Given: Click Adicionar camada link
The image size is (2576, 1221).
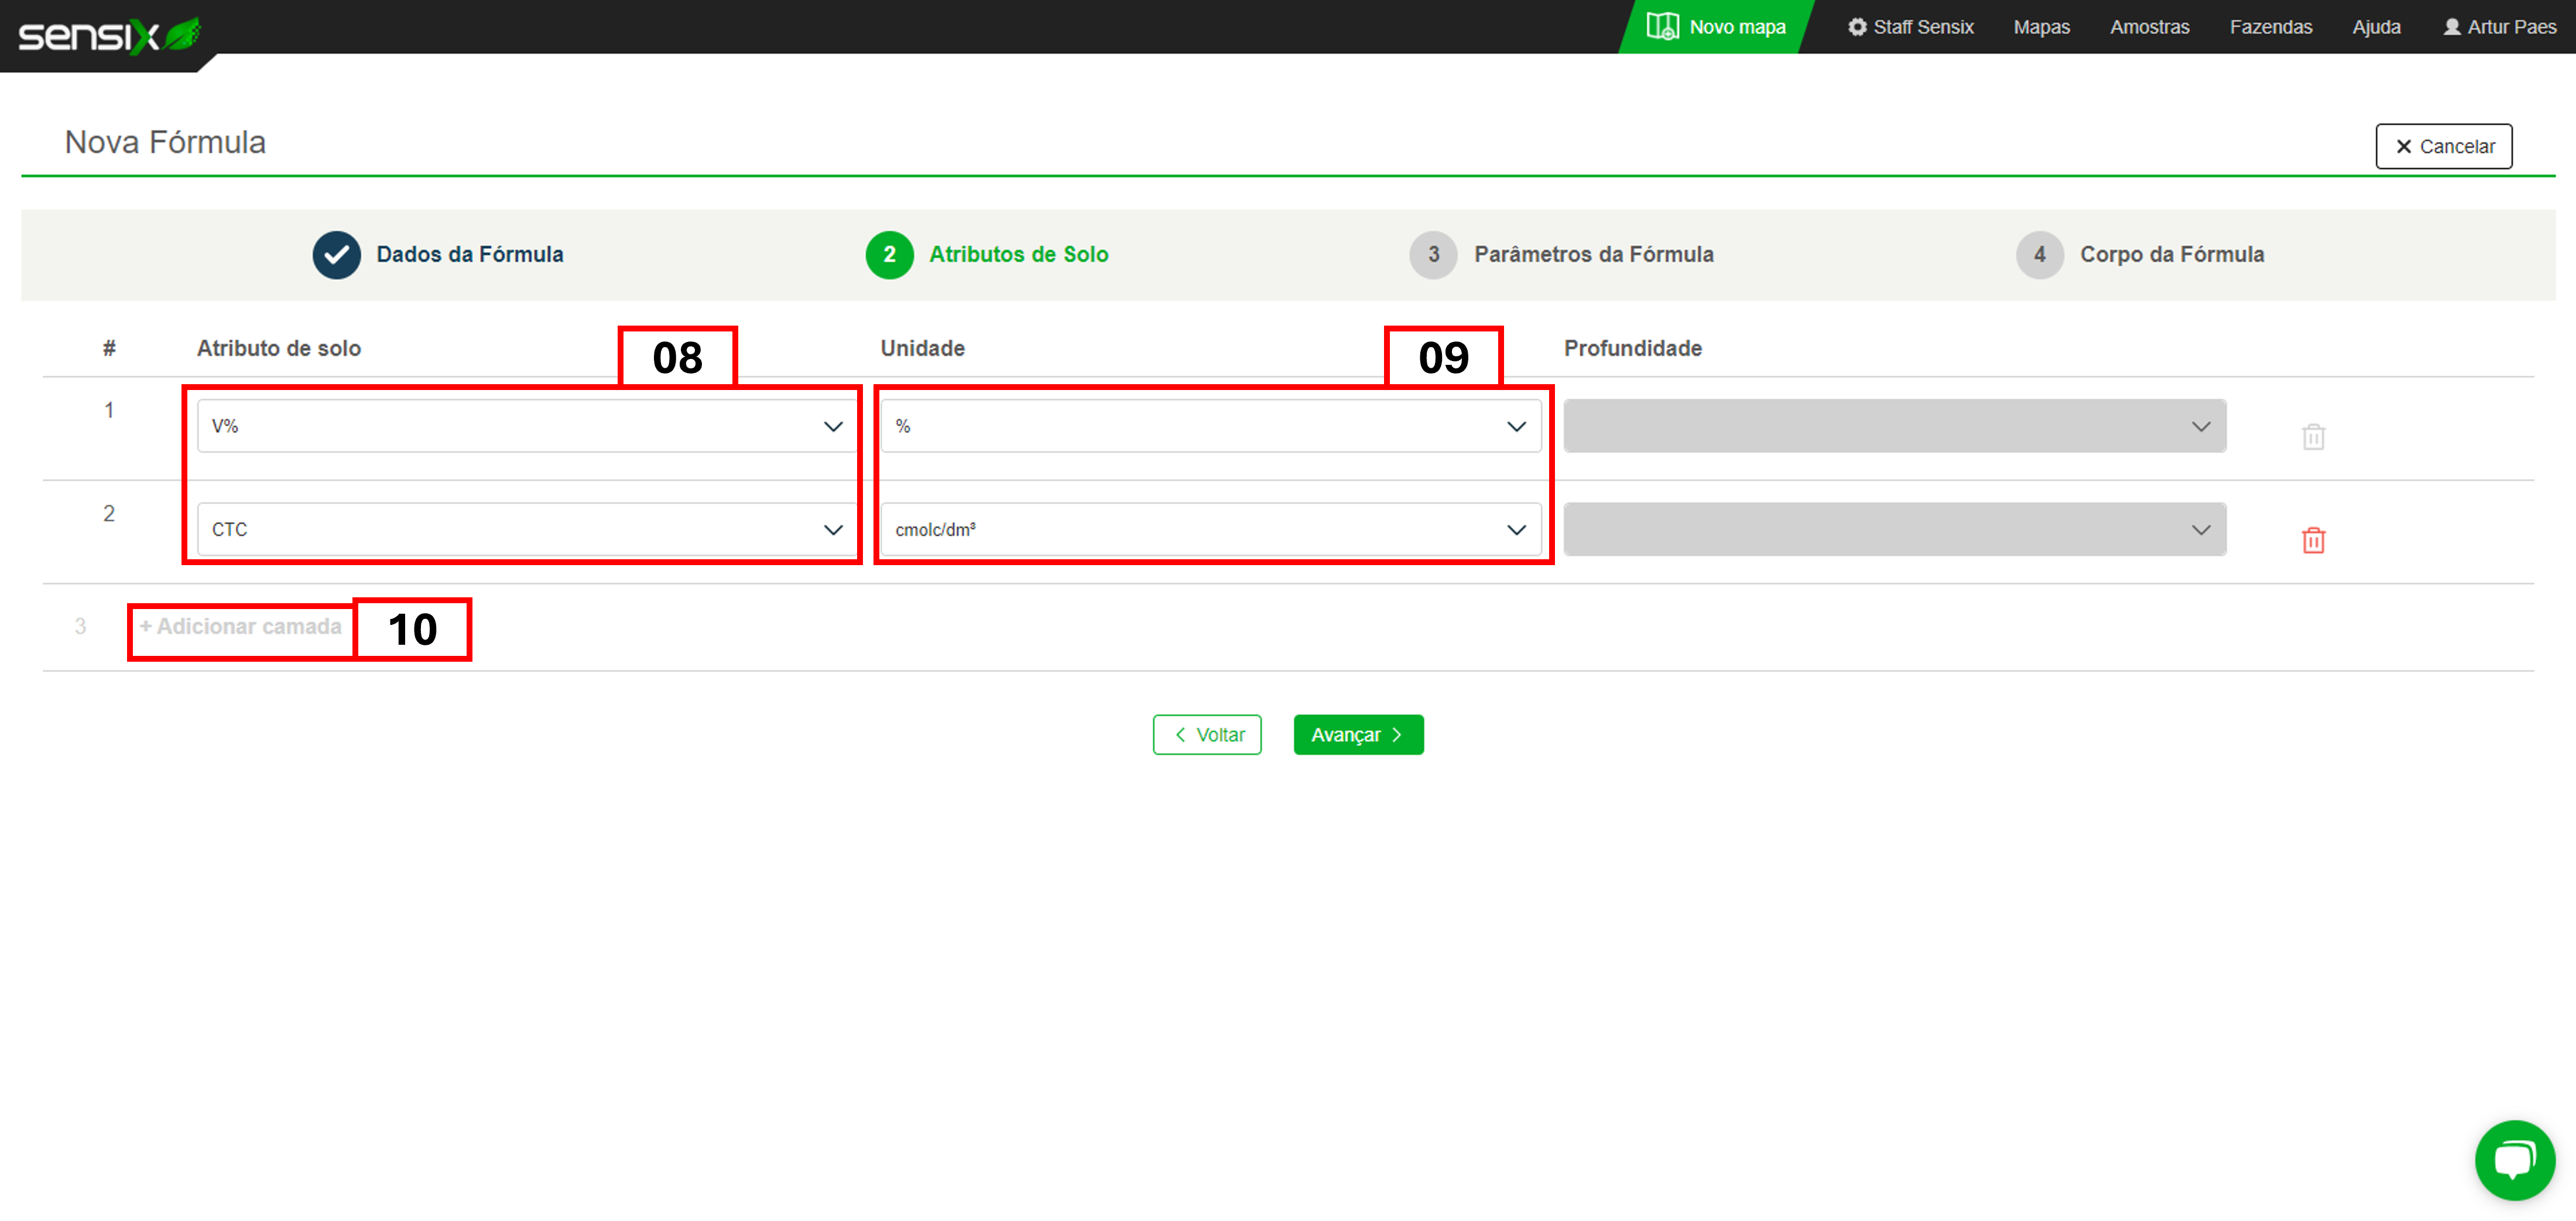Looking at the screenshot, I should tap(241, 627).
